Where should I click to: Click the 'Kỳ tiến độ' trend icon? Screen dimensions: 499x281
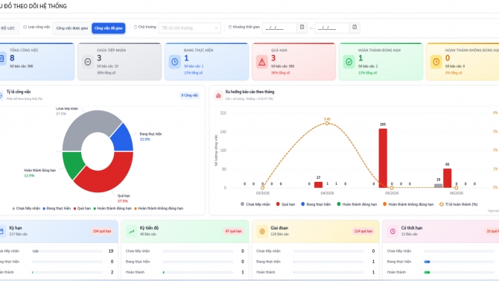[131, 231]
